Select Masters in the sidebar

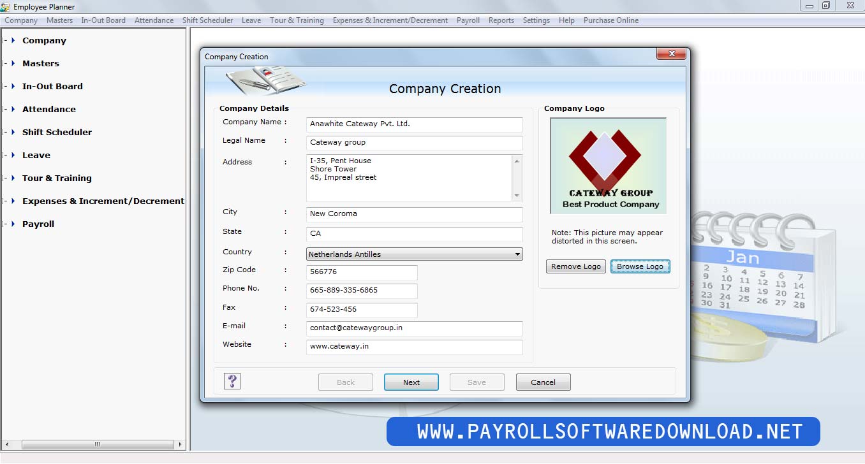(x=41, y=63)
